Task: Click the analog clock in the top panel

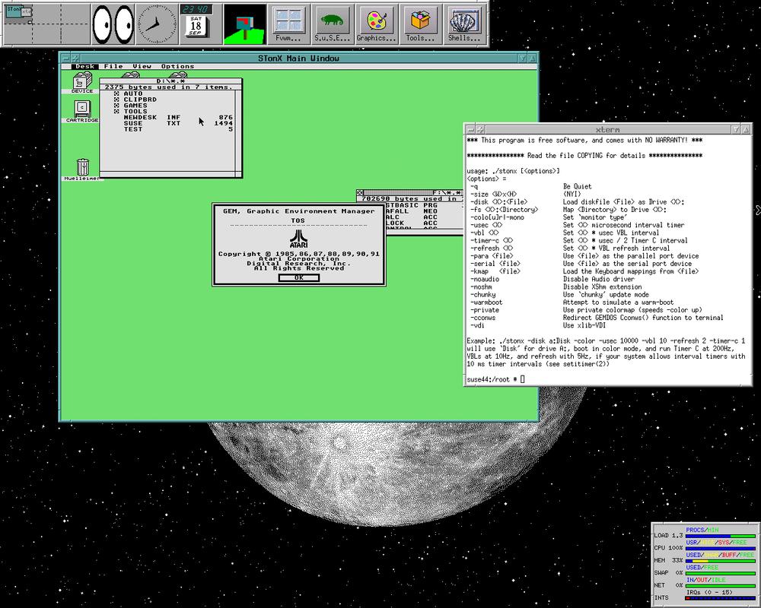Action: pos(157,24)
